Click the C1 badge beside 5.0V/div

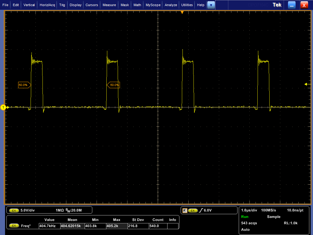tap(14, 211)
